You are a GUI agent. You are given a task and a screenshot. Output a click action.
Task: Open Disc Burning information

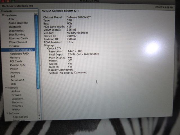17,34
